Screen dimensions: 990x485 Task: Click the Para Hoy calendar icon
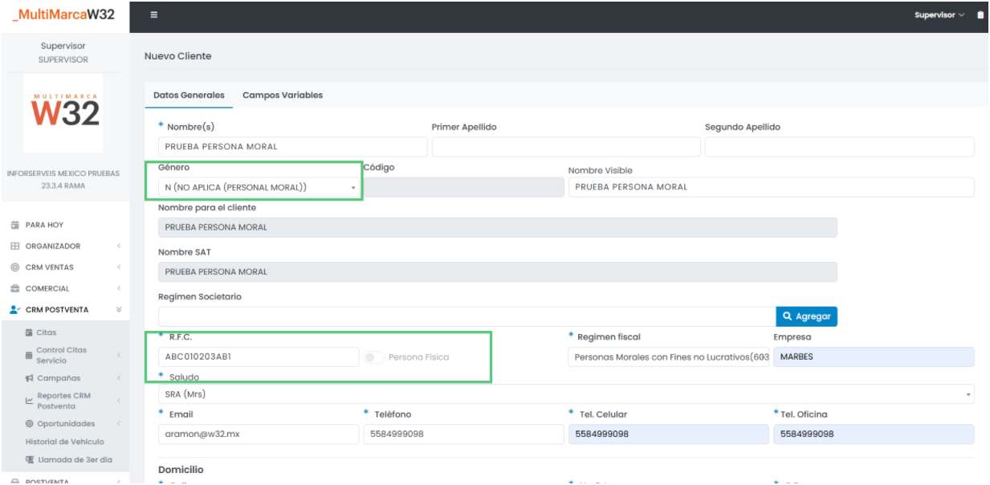point(15,225)
